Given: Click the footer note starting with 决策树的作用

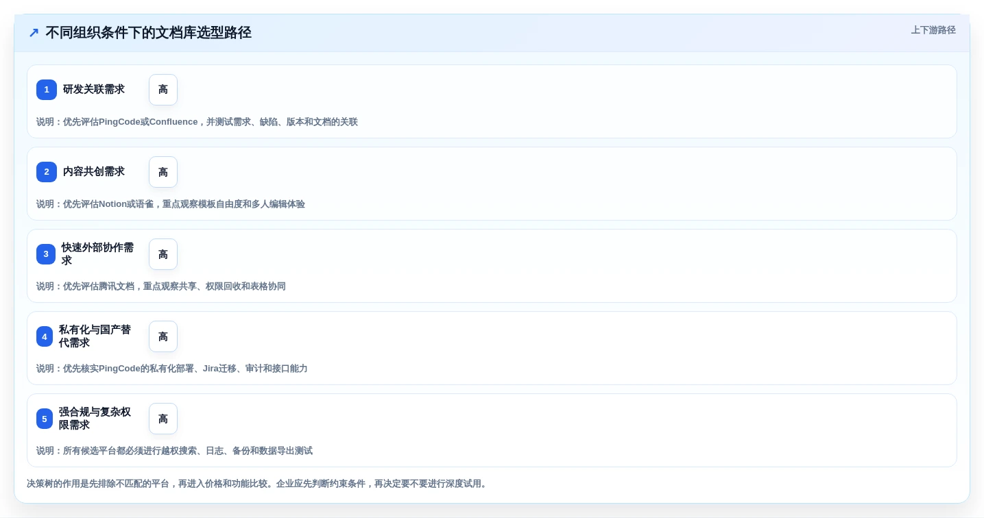Looking at the screenshot, I should (x=259, y=484).
